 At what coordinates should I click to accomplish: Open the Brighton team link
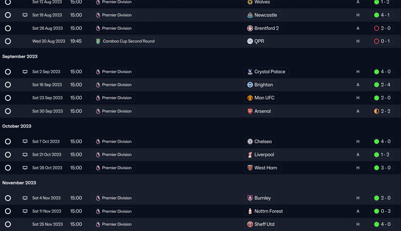click(263, 85)
